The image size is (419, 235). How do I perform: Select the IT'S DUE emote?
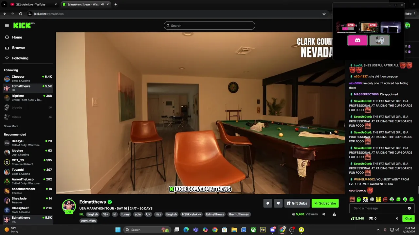[365, 199]
